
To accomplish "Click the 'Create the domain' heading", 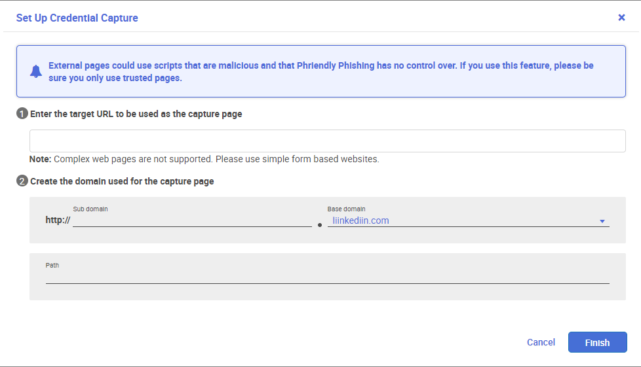I will pos(122,181).
